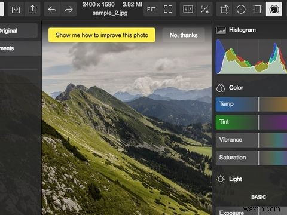Screen dimensions: 287x215
Task: Undo the last edit with the back arrow
Action: point(52,9)
